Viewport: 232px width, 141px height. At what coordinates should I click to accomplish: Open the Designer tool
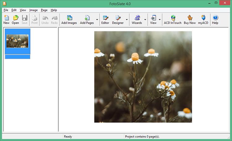[118, 19]
